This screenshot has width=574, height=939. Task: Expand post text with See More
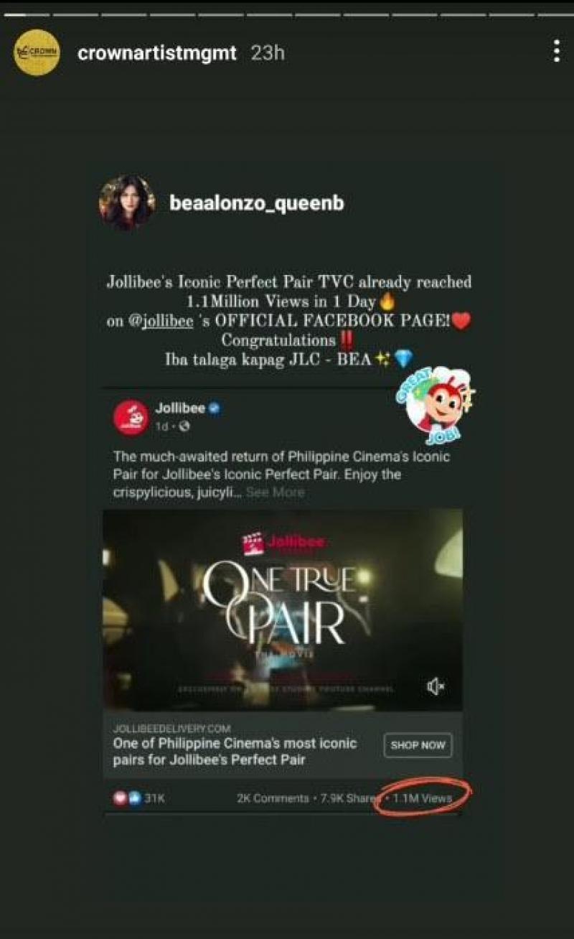275,492
